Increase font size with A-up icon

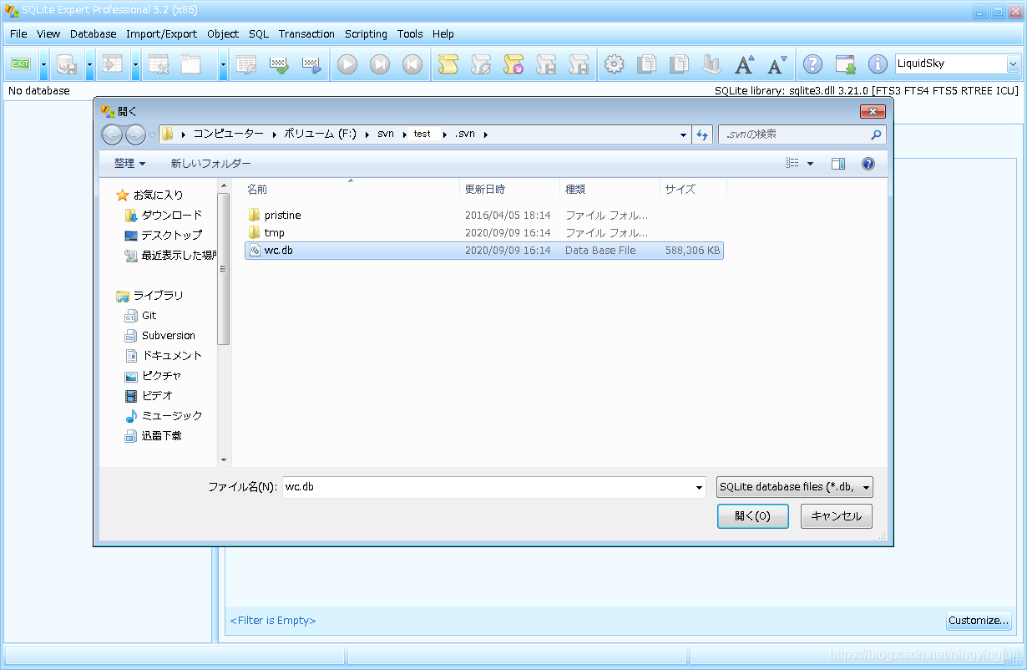745,64
